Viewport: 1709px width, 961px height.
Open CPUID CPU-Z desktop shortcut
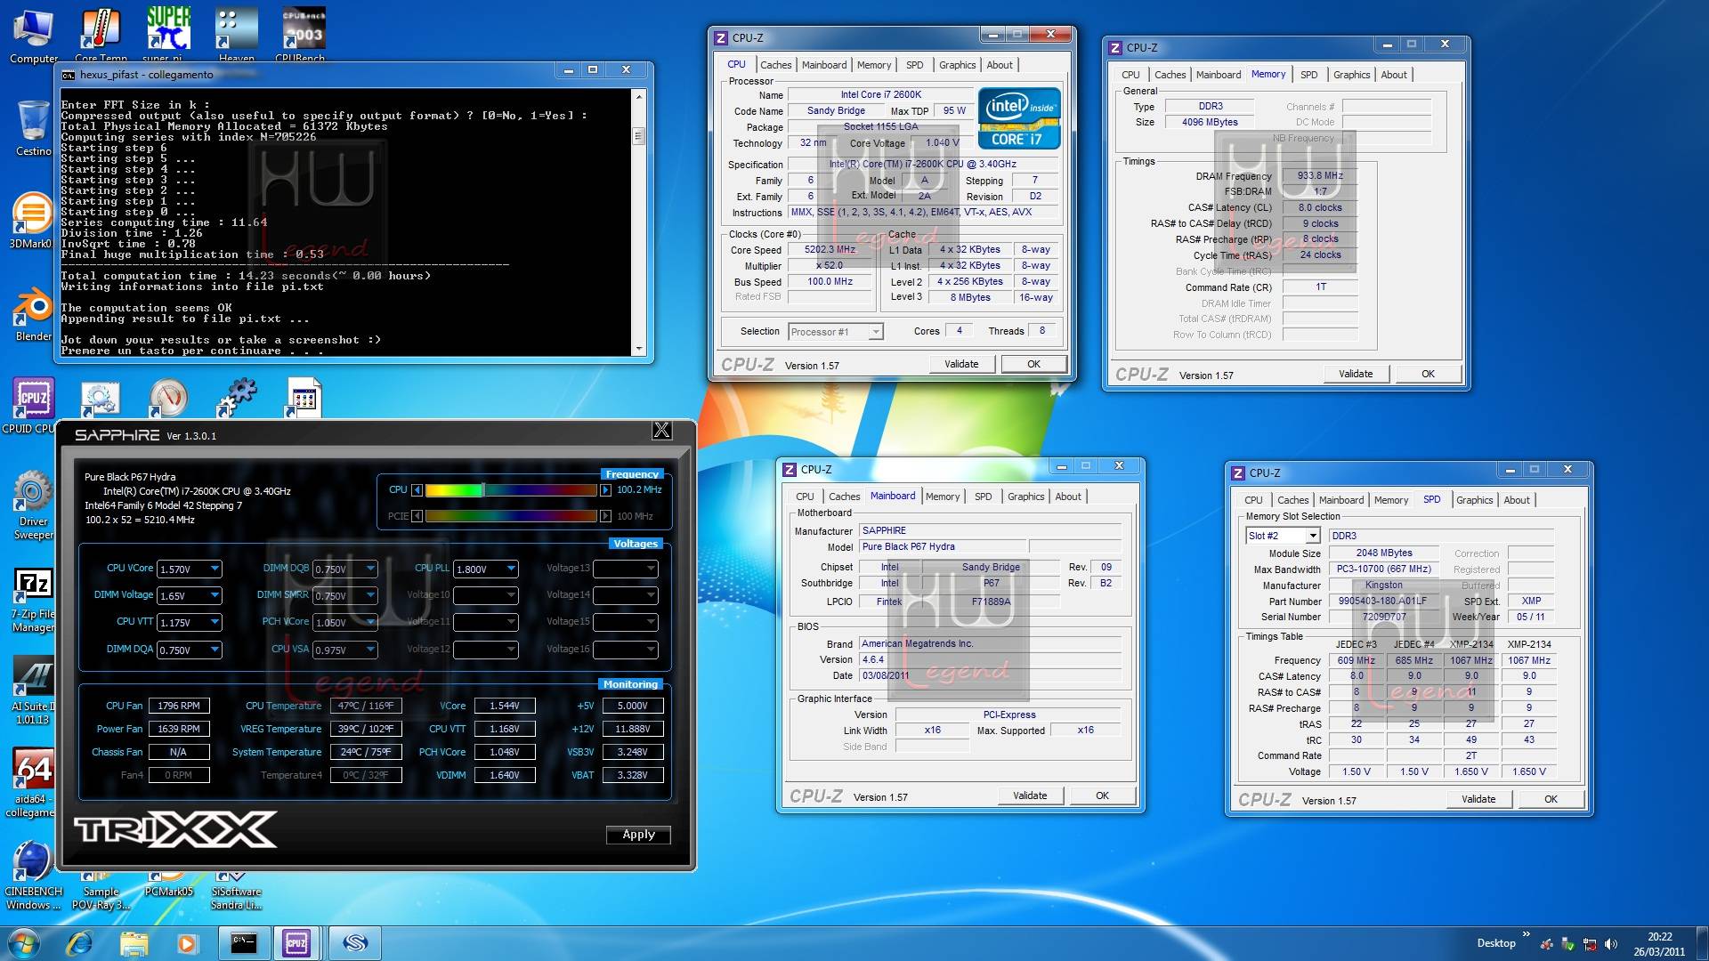point(31,406)
